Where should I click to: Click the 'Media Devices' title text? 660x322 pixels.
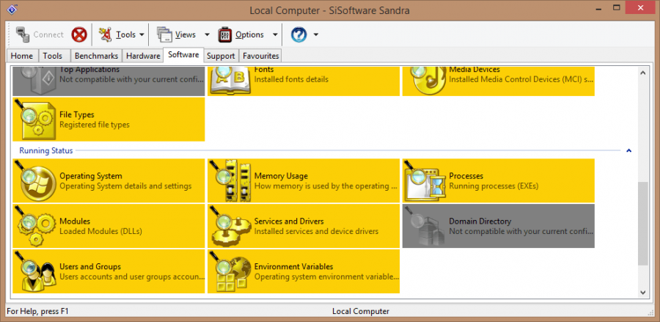(x=474, y=70)
